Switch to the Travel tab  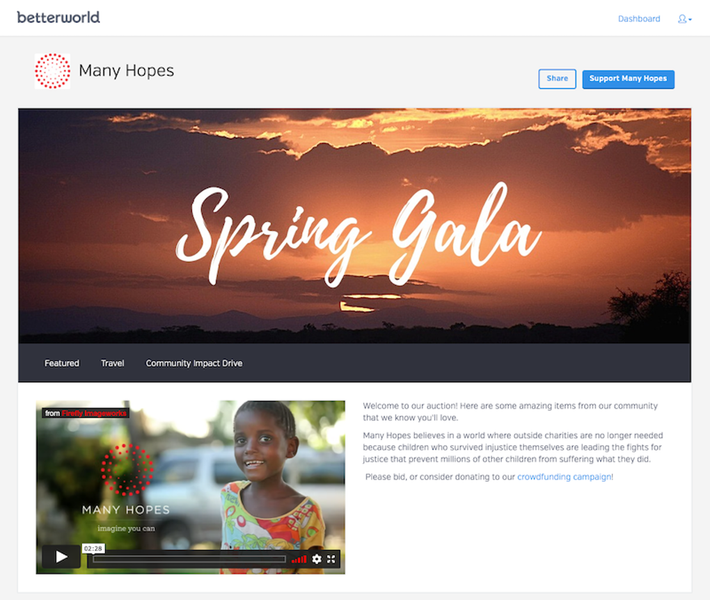[112, 363]
